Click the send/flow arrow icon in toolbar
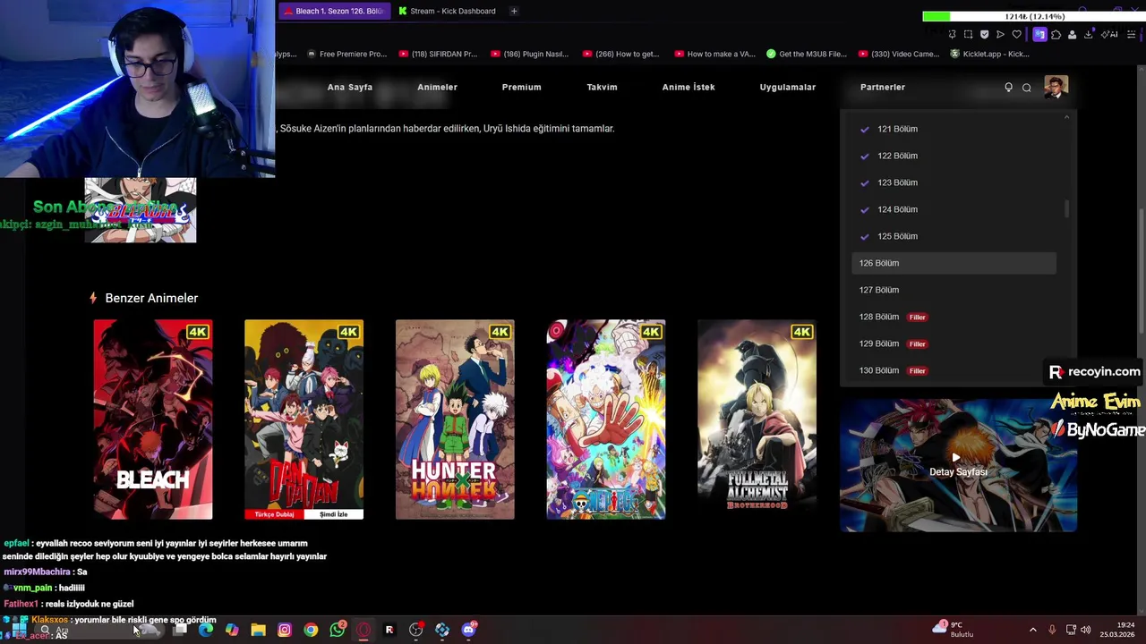This screenshot has width=1146, height=644. coord(1000,34)
